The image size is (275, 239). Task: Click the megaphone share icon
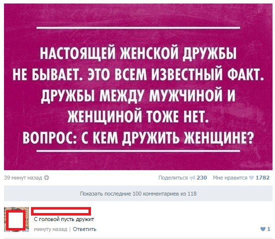point(192,178)
